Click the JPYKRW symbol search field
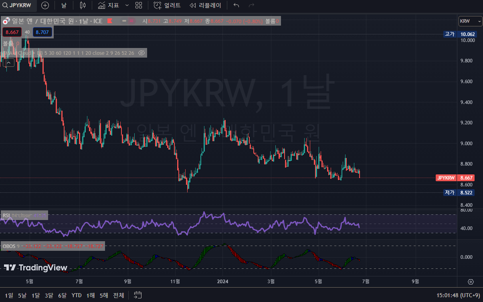 click(18, 6)
